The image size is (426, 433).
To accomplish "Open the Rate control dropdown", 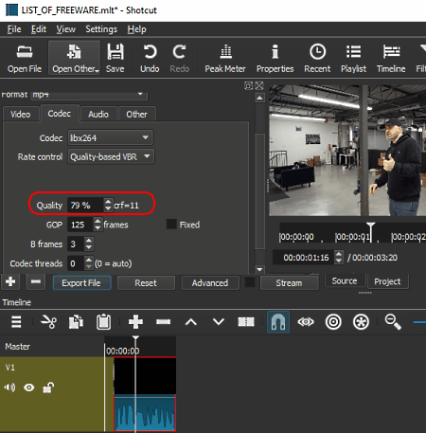I will pos(111,156).
